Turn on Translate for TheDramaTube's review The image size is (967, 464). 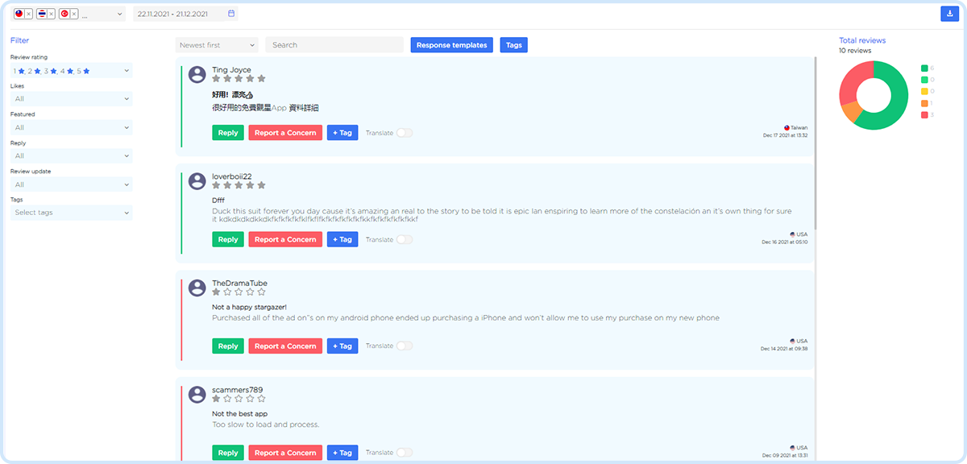pos(404,346)
